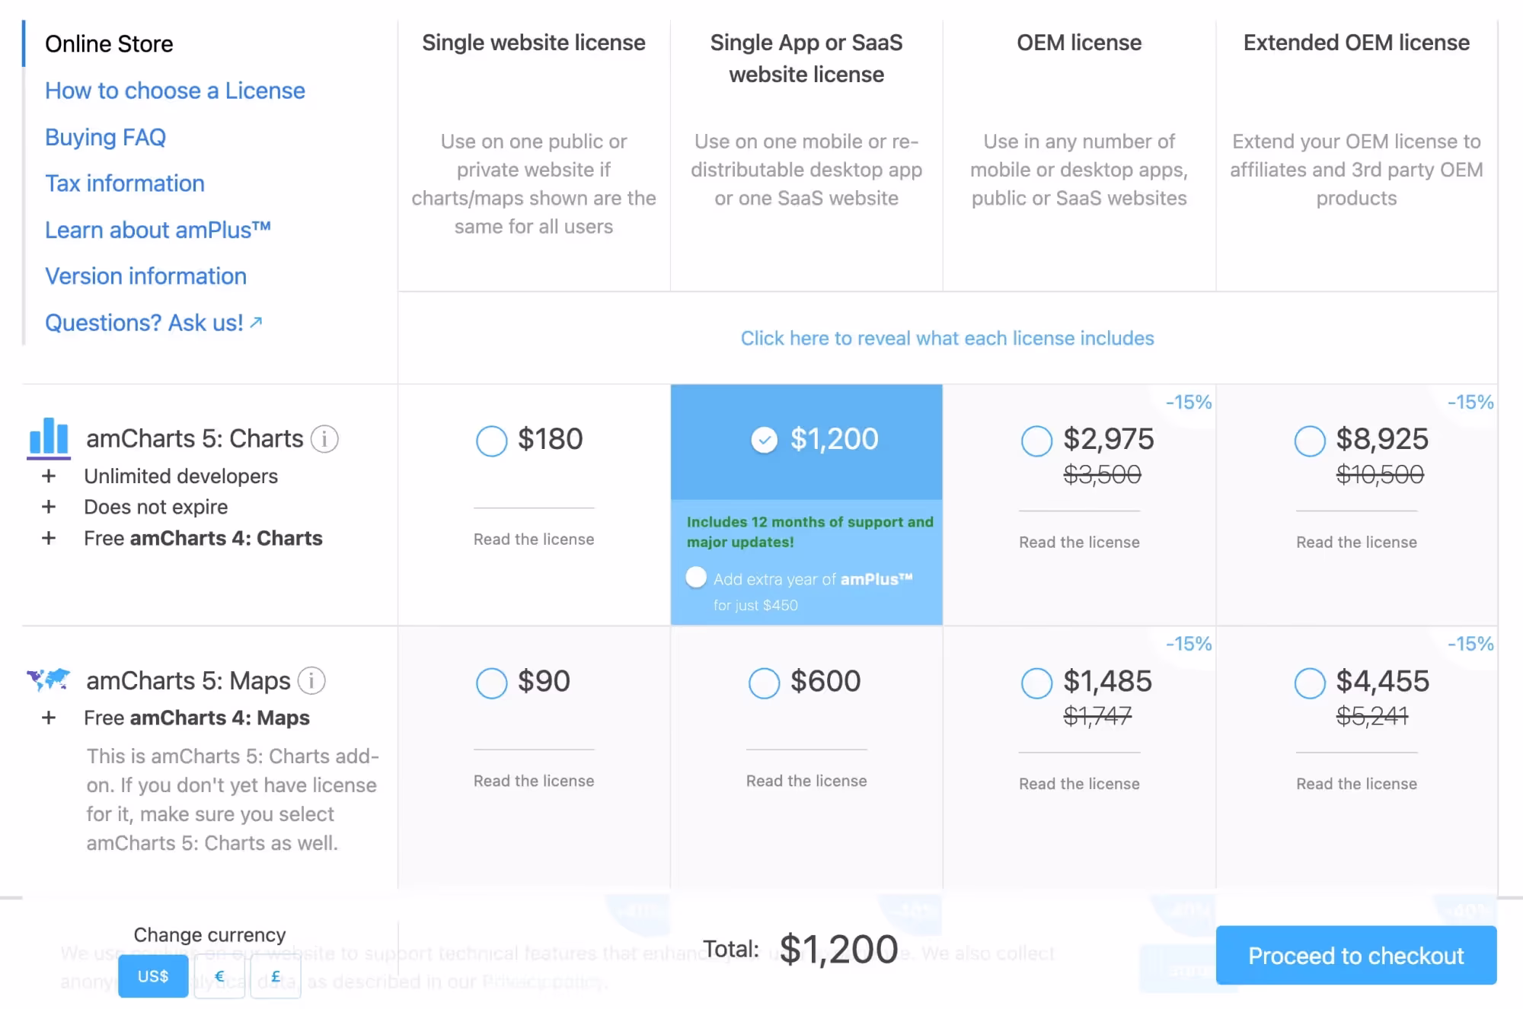Viewport: 1523px width, 1009px height.
Task: Click the plus icon beside Does not expire
Action: pyautogui.click(x=49, y=507)
